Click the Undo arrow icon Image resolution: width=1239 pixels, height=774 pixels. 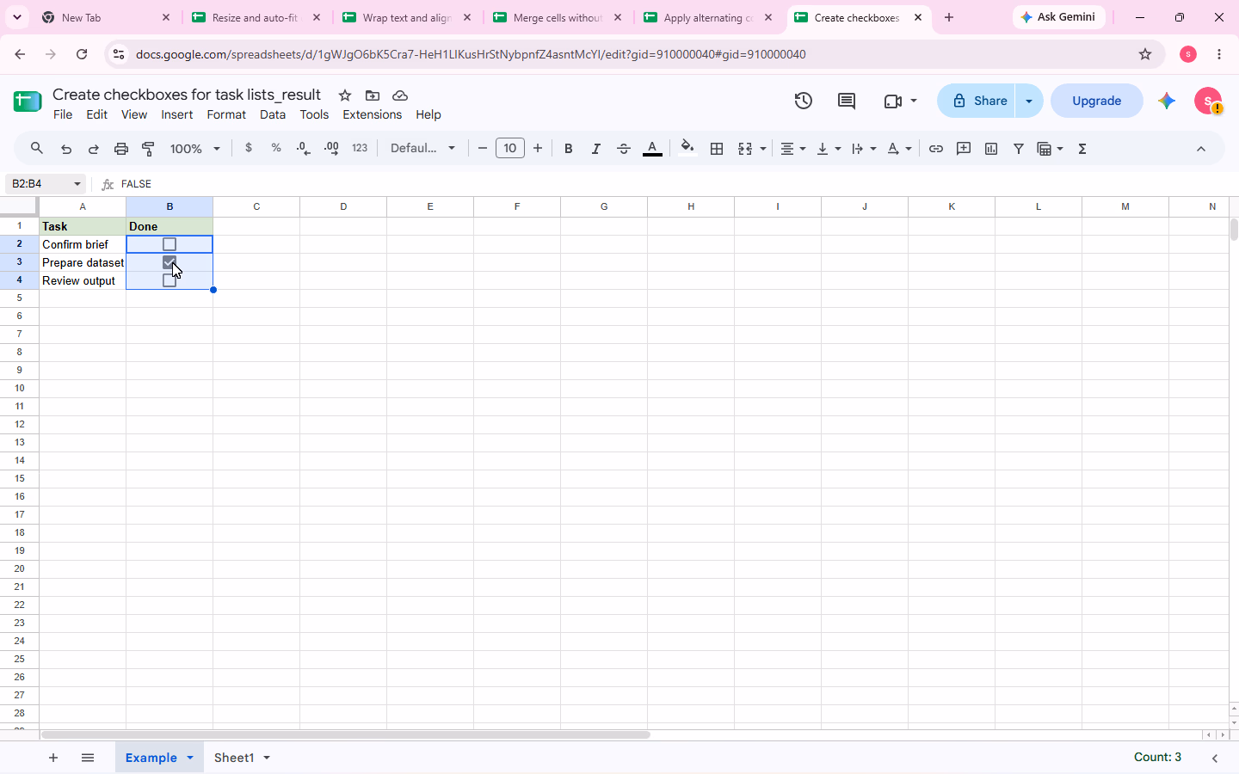[66, 149]
